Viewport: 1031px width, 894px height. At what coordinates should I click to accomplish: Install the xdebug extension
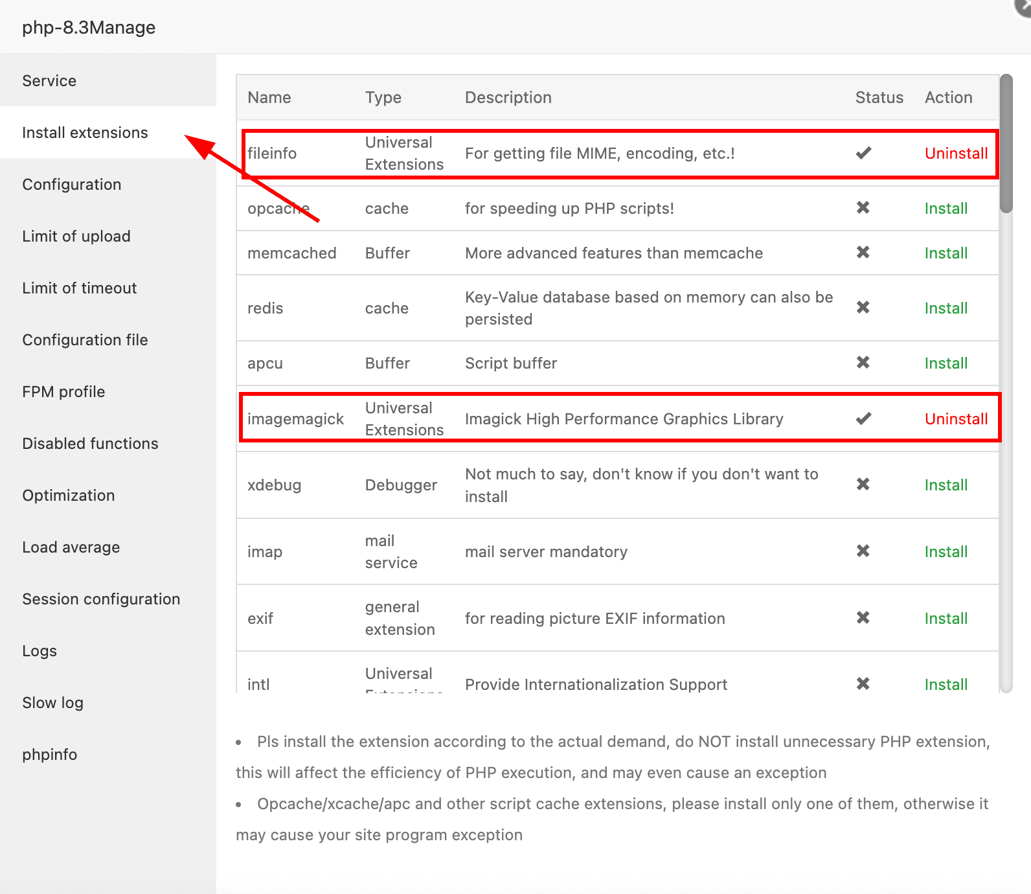[x=946, y=485]
